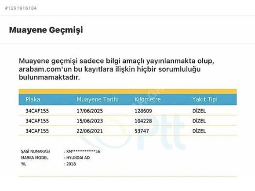Click the ŞASİ NUMARASI label
This screenshot has height=191, width=255.
pyautogui.click(x=36, y=151)
